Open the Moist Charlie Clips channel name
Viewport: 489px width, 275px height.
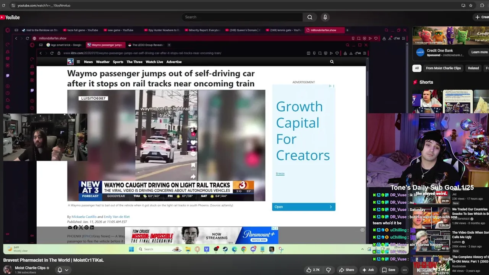tap(30, 268)
